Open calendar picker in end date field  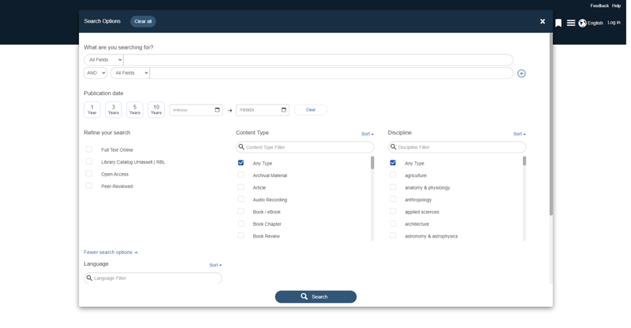click(284, 110)
